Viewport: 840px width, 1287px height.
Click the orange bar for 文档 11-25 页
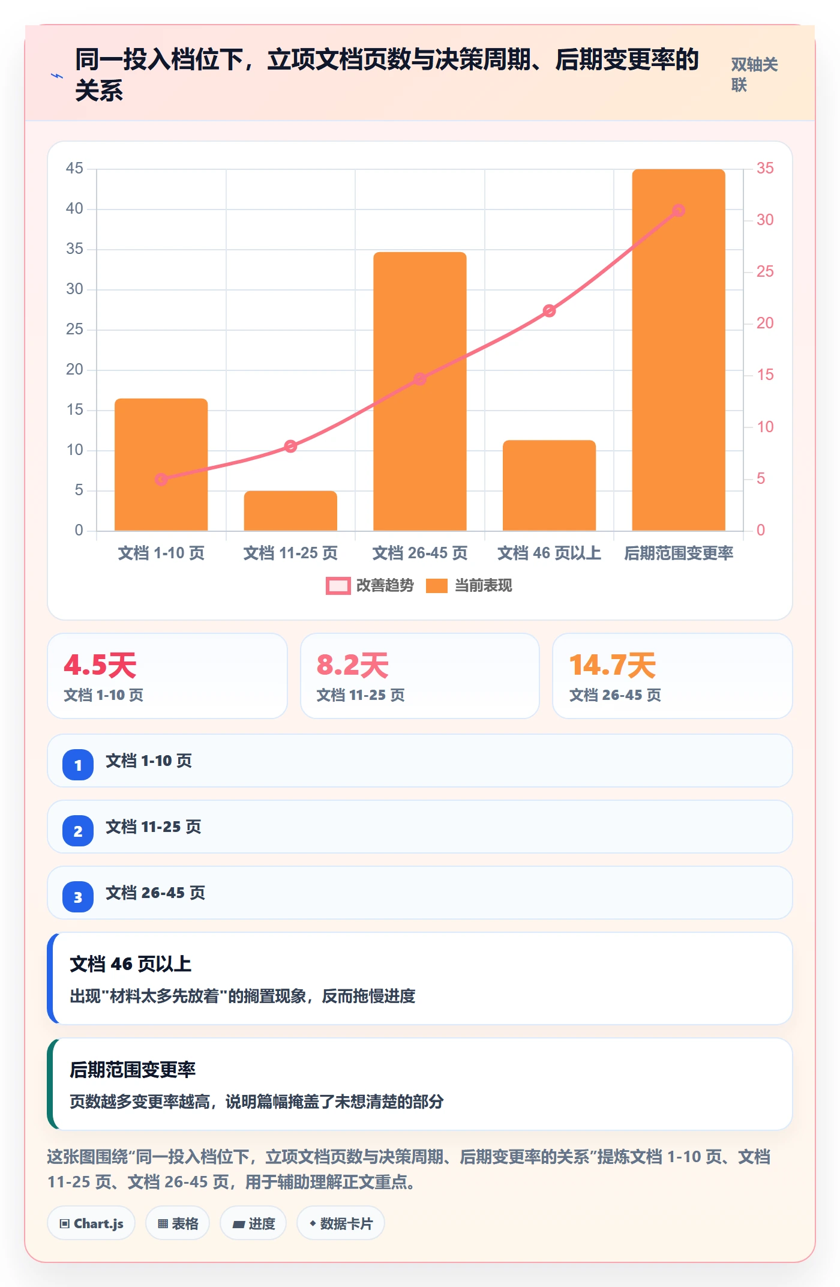tap(290, 511)
